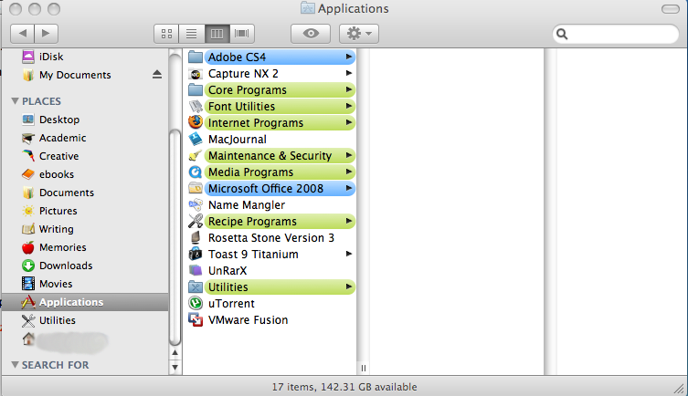The image size is (688, 396).
Task: Click the Writing icon in sidebar
Action: click(28, 229)
